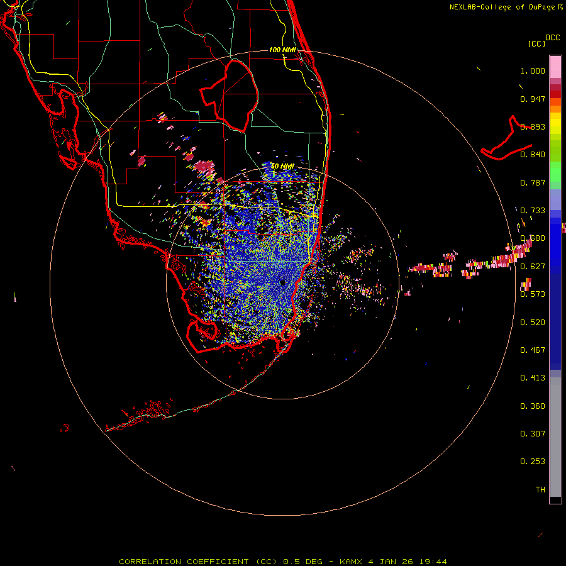
Task: Click the 0.520 legend value
Action: [533, 323]
